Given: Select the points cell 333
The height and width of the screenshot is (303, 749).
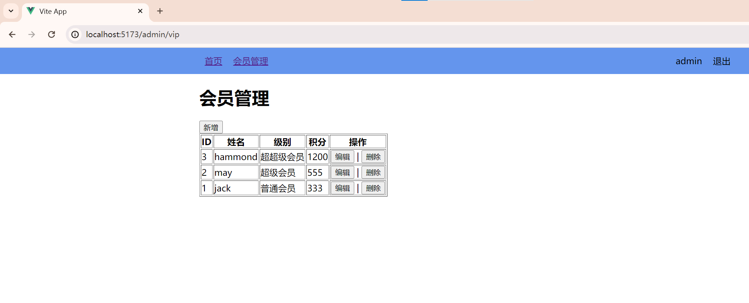Looking at the screenshot, I should 317,188.
